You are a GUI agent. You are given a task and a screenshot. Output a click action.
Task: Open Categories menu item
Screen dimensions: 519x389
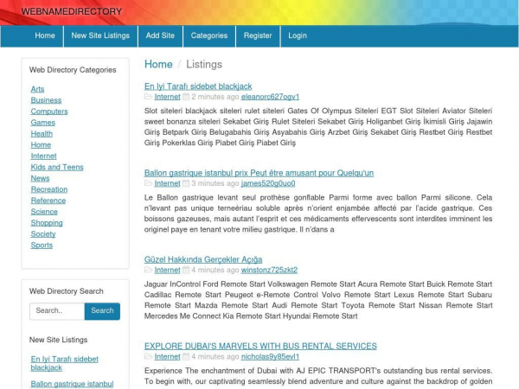click(x=209, y=35)
